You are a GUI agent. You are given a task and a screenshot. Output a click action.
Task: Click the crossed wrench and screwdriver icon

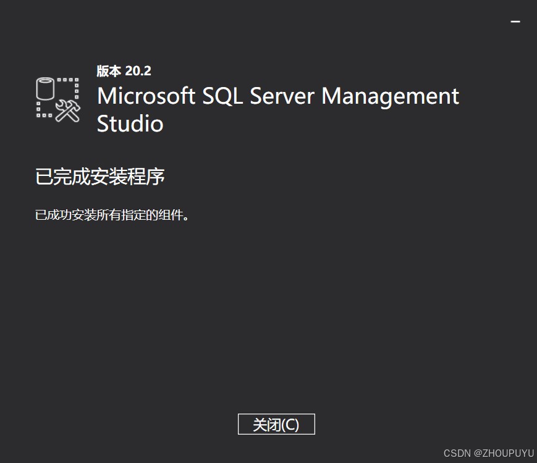click(67, 111)
